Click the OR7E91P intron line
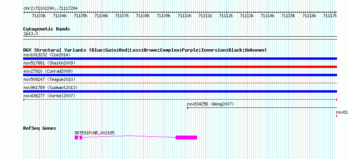This screenshot has width=348, height=159. (x=129, y=136)
